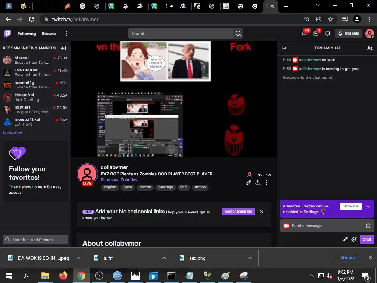The height and width of the screenshot is (283, 377).
Task: Click collabvmer live profile avatar
Action: click(87, 175)
